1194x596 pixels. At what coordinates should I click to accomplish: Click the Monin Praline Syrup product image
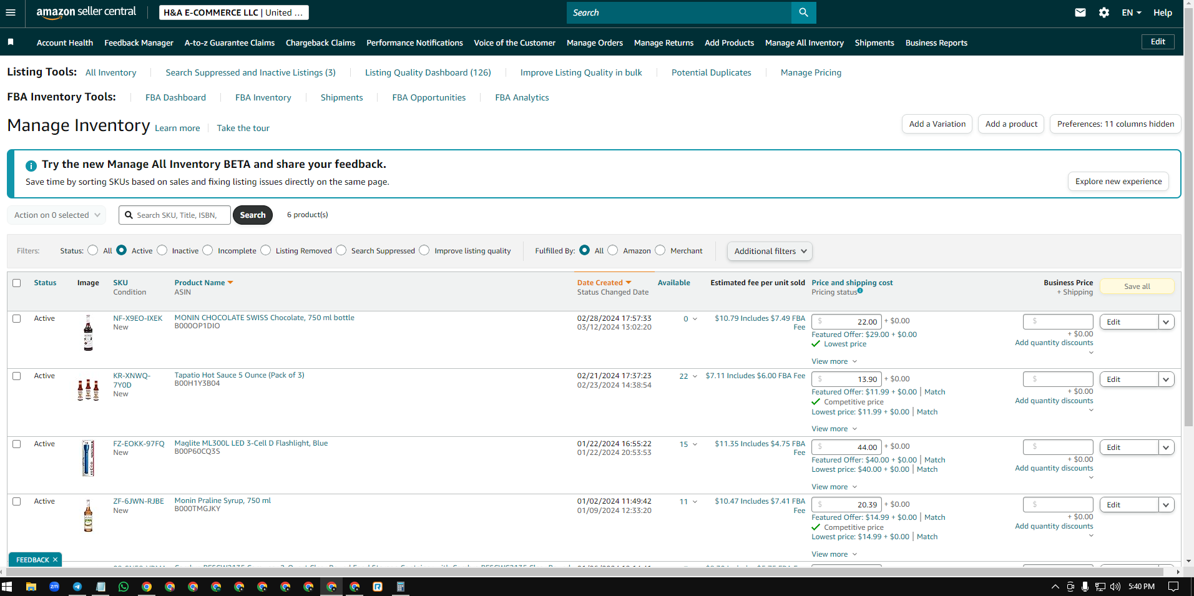point(88,515)
